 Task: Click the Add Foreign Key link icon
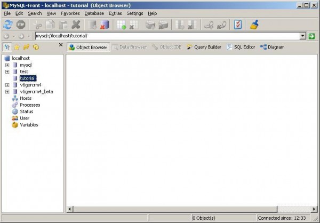click(209, 25)
